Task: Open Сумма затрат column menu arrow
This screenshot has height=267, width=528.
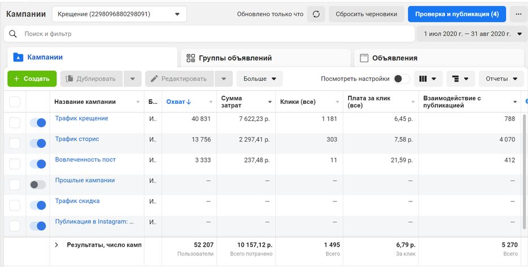Action: coord(270,102)
